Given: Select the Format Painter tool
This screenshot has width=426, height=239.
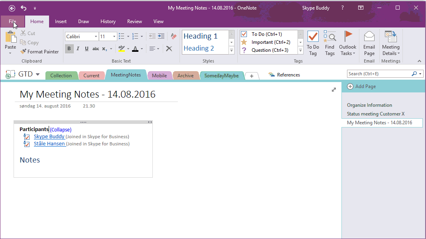Looking at the screenshot, I should [39, 52].
